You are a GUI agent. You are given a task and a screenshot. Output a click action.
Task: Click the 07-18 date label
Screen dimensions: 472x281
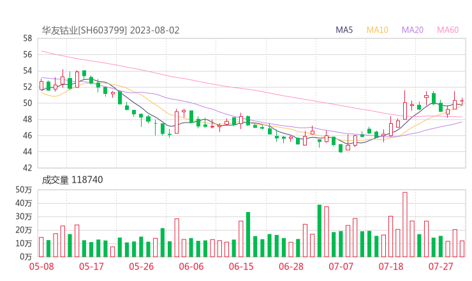coord(391,266)
